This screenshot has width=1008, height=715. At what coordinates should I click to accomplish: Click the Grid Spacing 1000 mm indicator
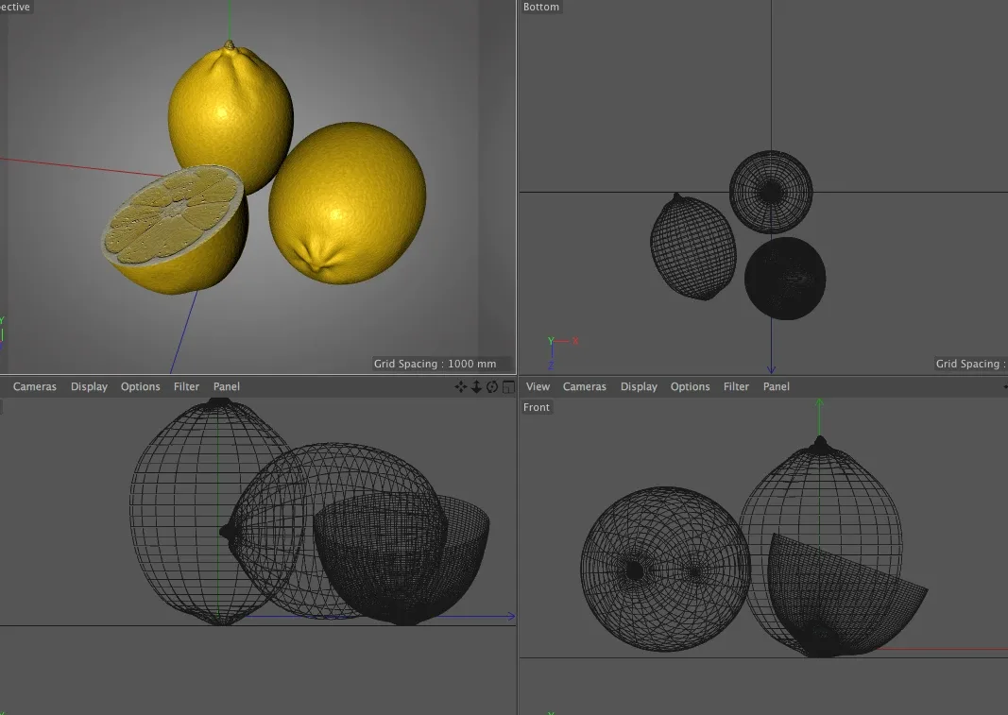click(x=436, y=363)
